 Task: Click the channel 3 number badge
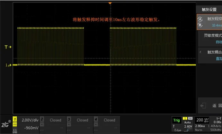[69, 119]
